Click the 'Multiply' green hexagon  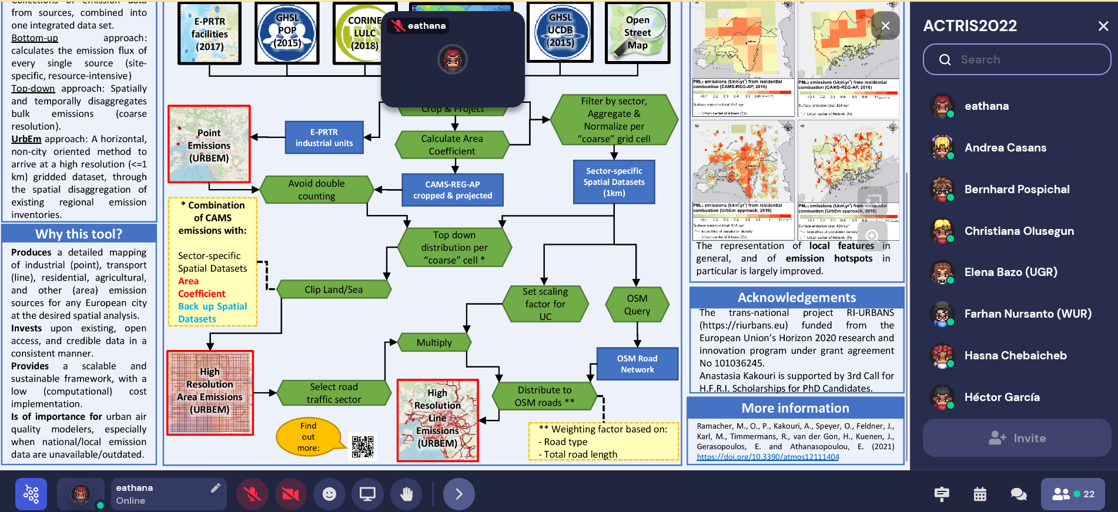[x=434, y=342]
